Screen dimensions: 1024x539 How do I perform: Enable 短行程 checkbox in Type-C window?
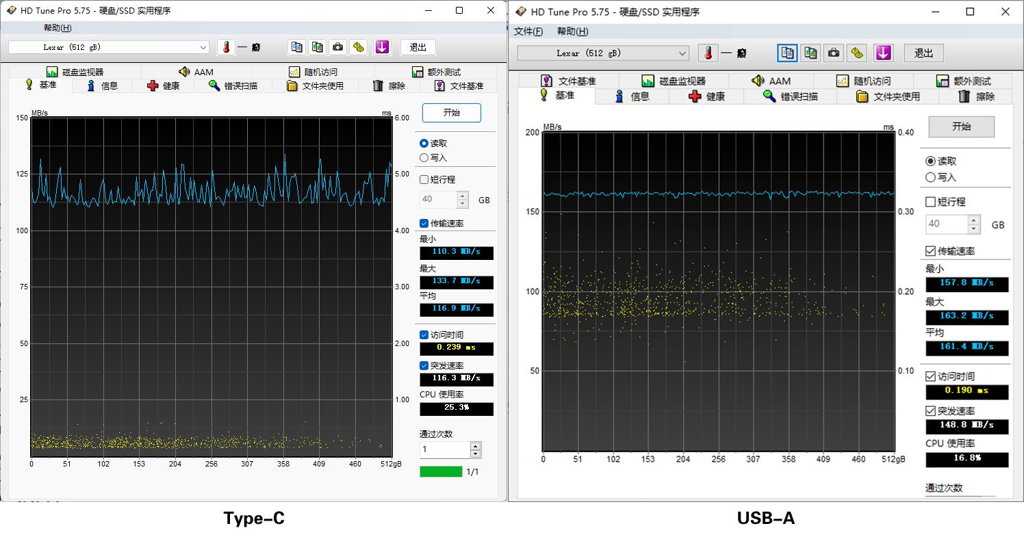[424, 180]
